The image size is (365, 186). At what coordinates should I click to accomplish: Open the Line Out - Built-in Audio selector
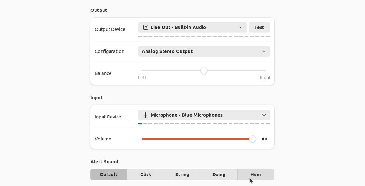coord(192,27)
